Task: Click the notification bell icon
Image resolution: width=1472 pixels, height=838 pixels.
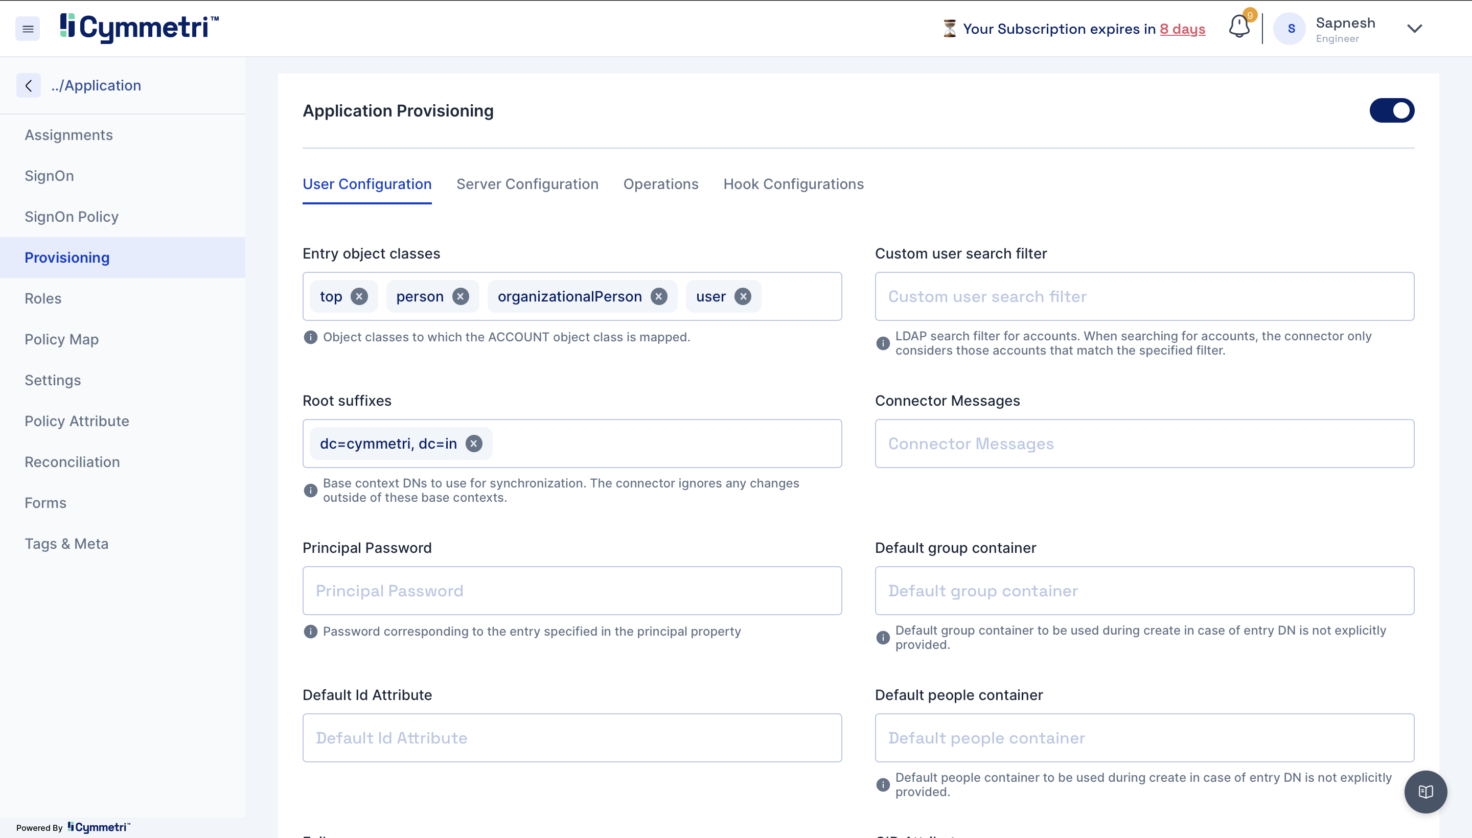Action: [1239, 27]
